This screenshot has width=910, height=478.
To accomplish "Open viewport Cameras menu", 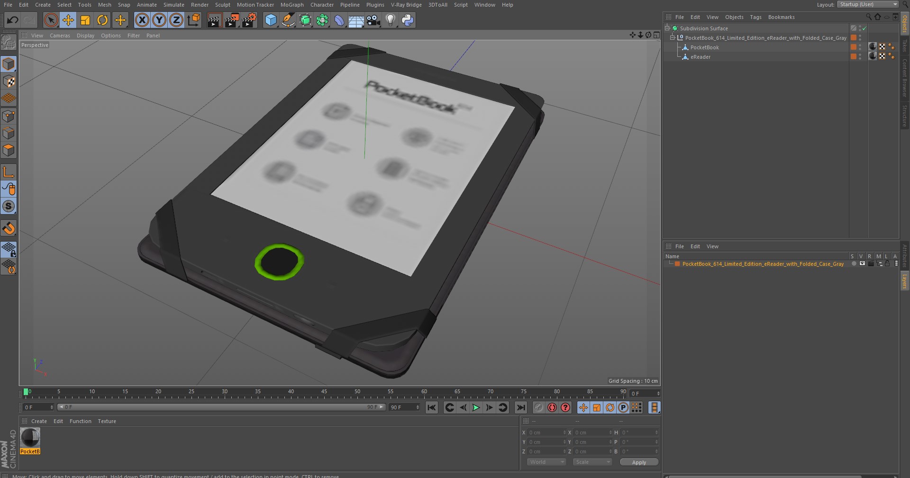I will pos(60,36).
